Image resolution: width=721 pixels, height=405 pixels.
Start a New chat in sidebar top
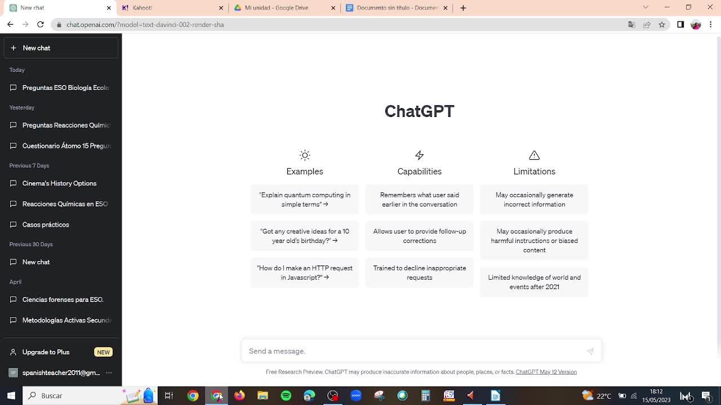[61, 48]
